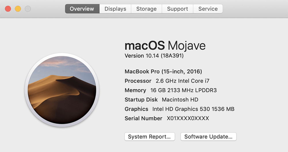Click Software Update button
This screenshot has width=288, height=152.
[x=209, y=137]
